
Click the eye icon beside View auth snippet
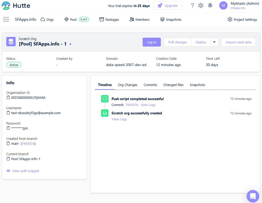(x=8, y=171)
